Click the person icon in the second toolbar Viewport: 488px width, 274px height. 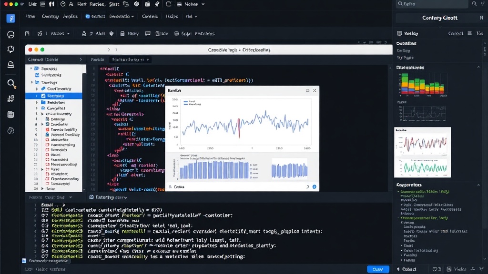point(84,34)
